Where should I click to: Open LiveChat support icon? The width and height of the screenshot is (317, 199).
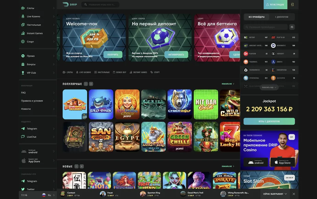click(23, 137)
